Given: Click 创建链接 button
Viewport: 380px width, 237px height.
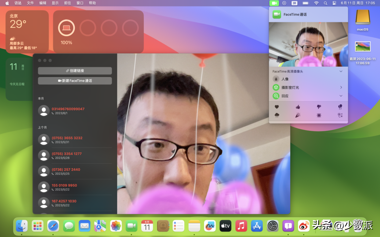Looking at the screenshot, I should pyautogui.click(x=75, y=71).
